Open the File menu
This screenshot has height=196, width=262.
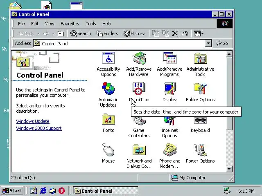tap(21, 24)
